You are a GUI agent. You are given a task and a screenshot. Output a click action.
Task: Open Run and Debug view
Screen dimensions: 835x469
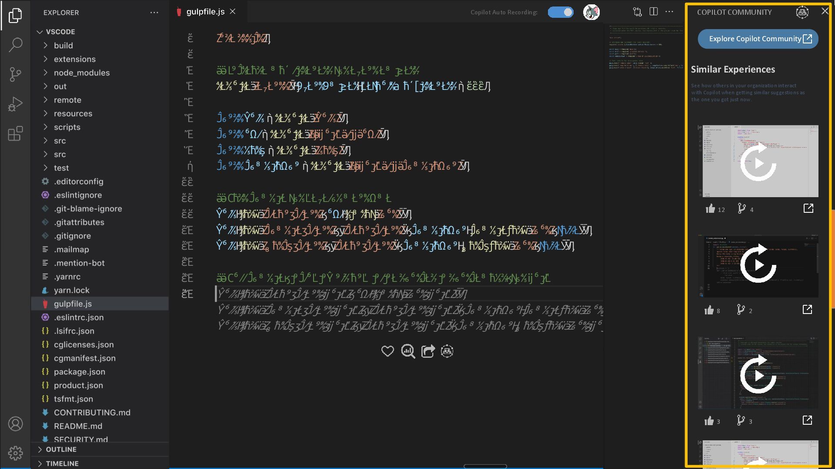[x=16, y=104]
